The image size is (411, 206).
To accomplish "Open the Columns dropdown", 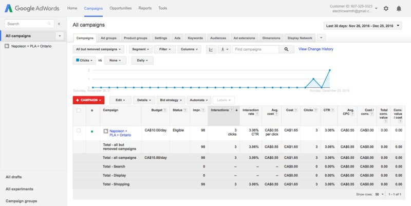I will (x=190, y=49).
